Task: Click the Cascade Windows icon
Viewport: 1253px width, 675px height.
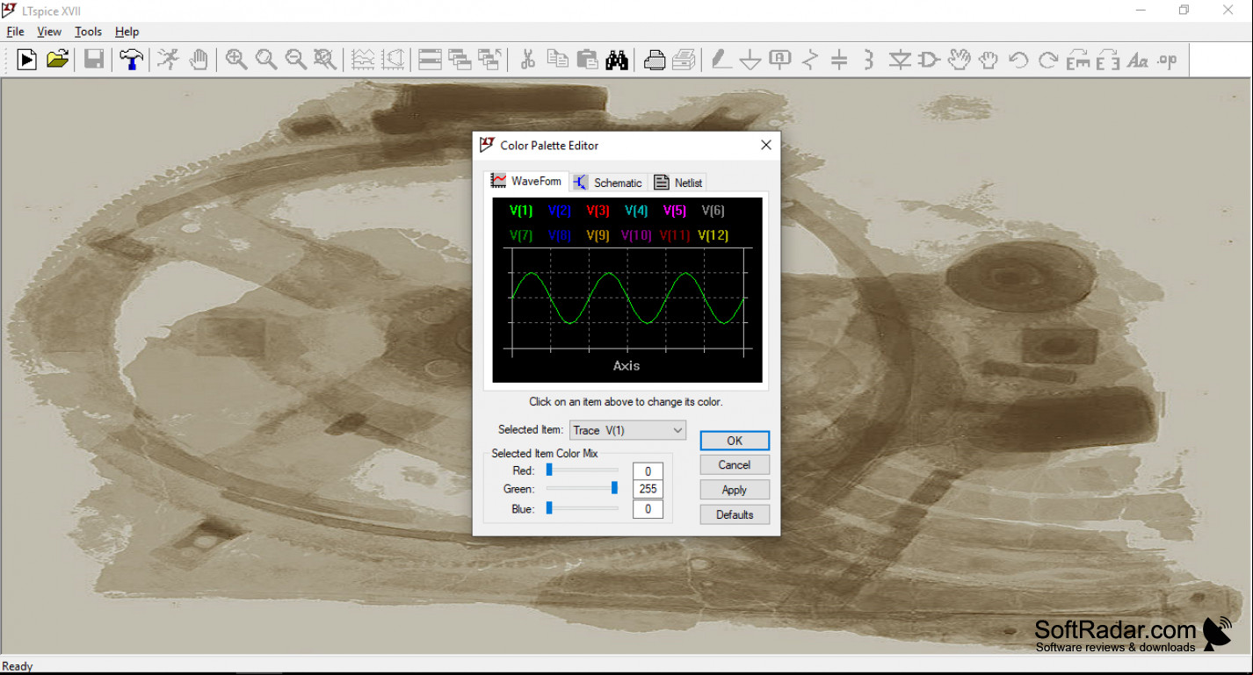Action: click(x=460, y=60)
